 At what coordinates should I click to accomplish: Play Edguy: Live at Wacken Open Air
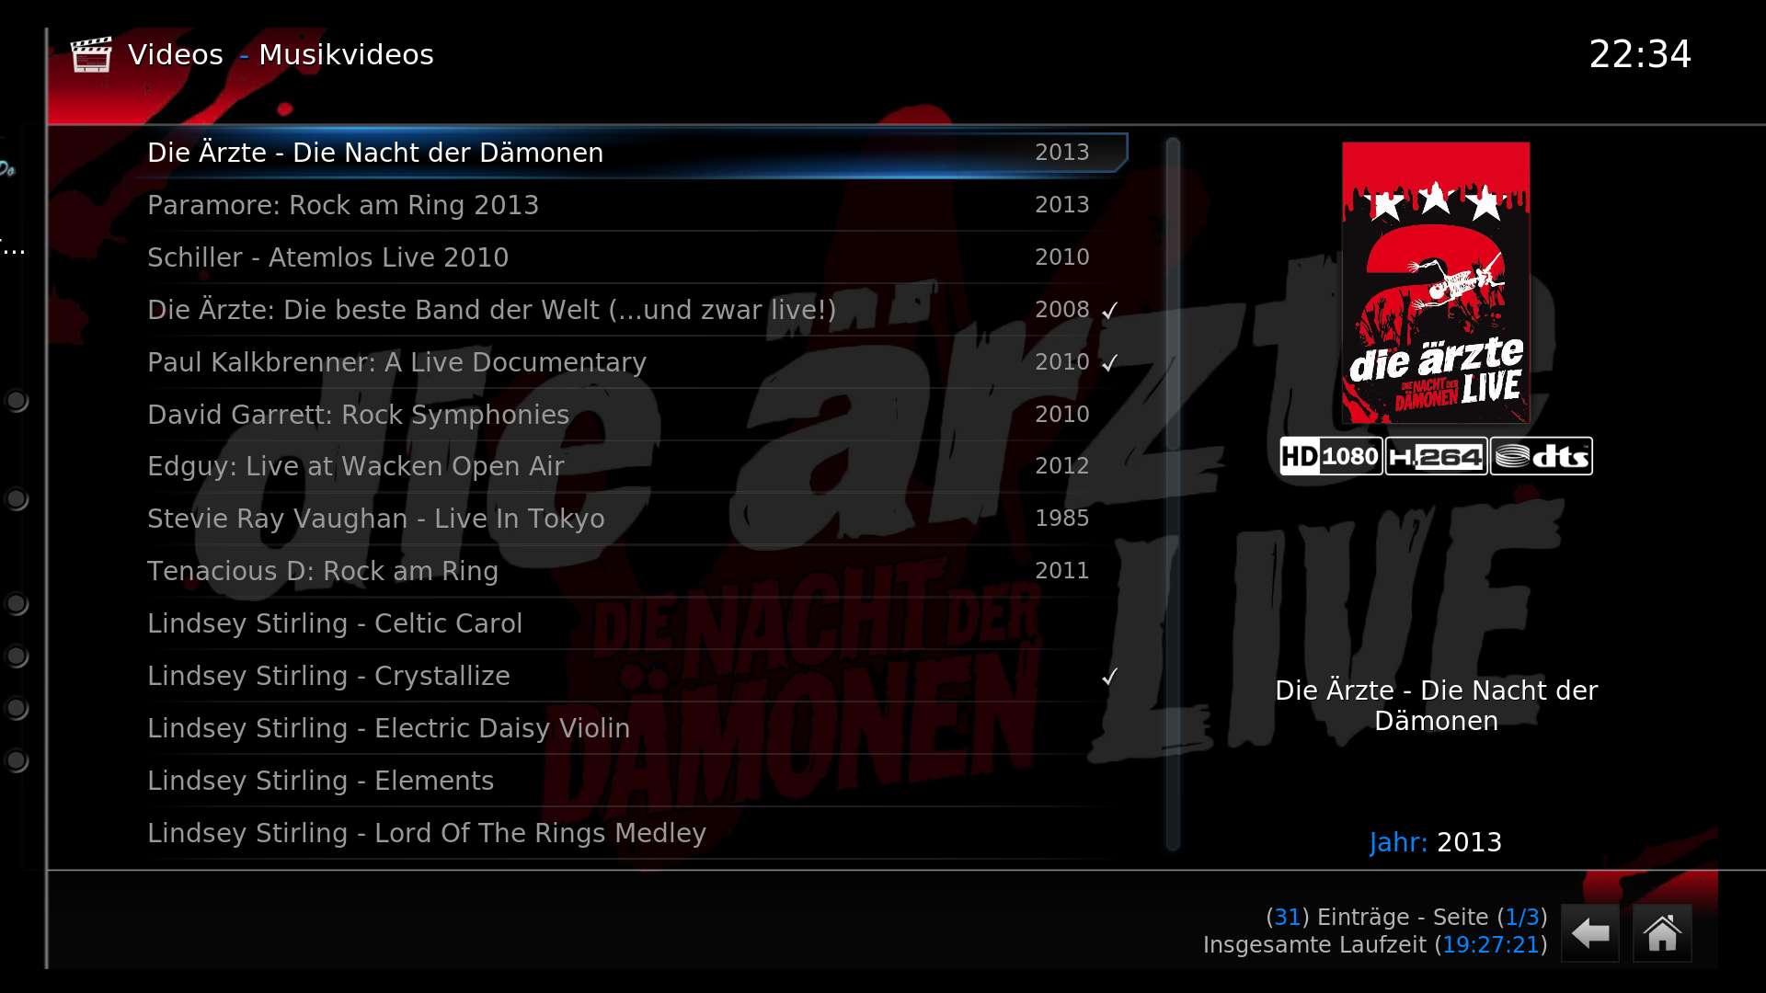(635, 466)
